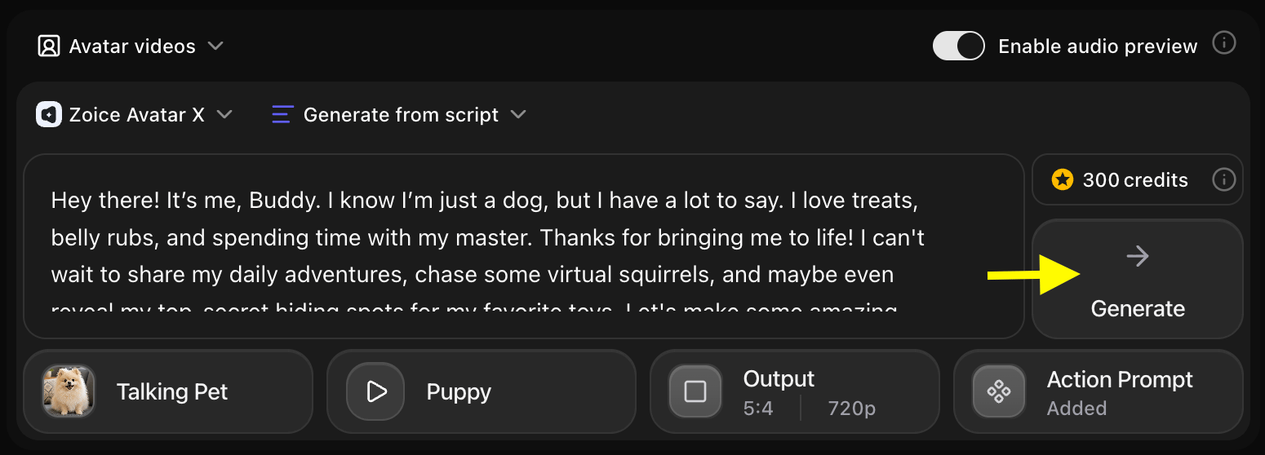The width and height of the screenshot is (1265, 455).
Task: Open Output 5:4 720p settings
Action: [795, 392]
